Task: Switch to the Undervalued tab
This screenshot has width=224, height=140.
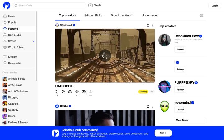Action: [150, 16]
